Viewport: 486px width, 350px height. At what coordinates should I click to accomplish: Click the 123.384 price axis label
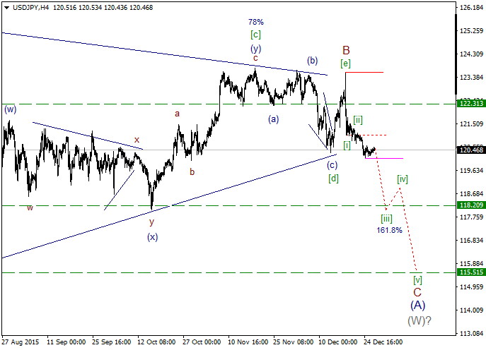[471, 78]
